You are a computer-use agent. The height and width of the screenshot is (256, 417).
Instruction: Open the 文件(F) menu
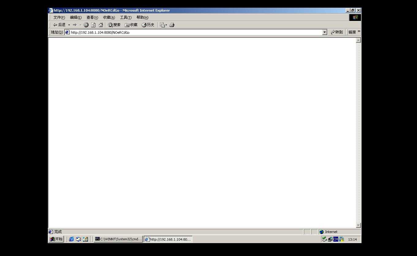[x=59, y=17]
